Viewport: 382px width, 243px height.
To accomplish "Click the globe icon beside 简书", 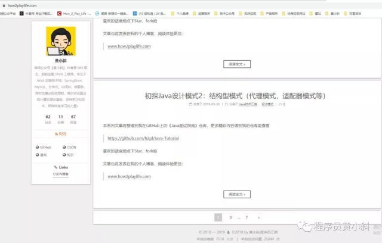I will click(x=37, y=154).
